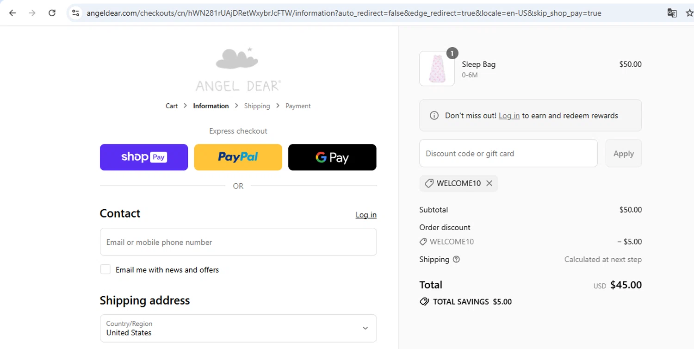Click the Sleep Bag product name

coord(478,64)
